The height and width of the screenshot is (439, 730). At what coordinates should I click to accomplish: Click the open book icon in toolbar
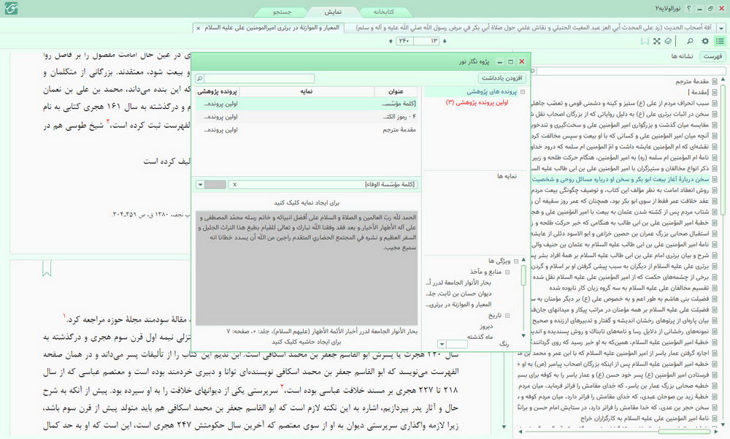point(668,42)
